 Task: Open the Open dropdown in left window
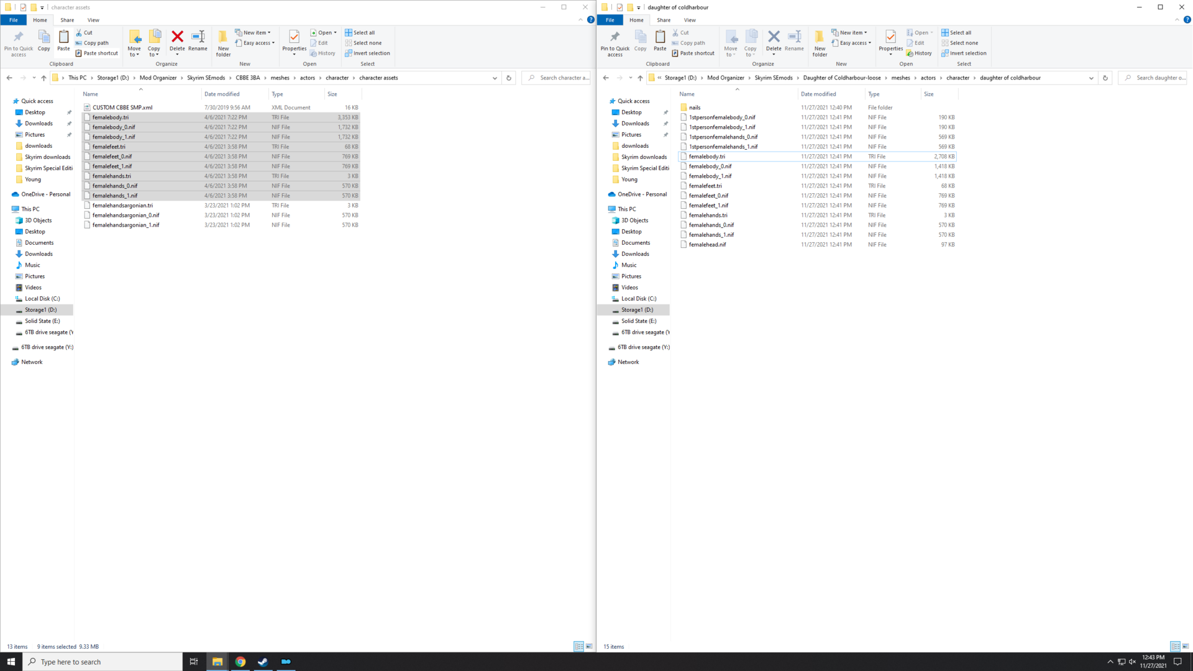coord(324,33)
